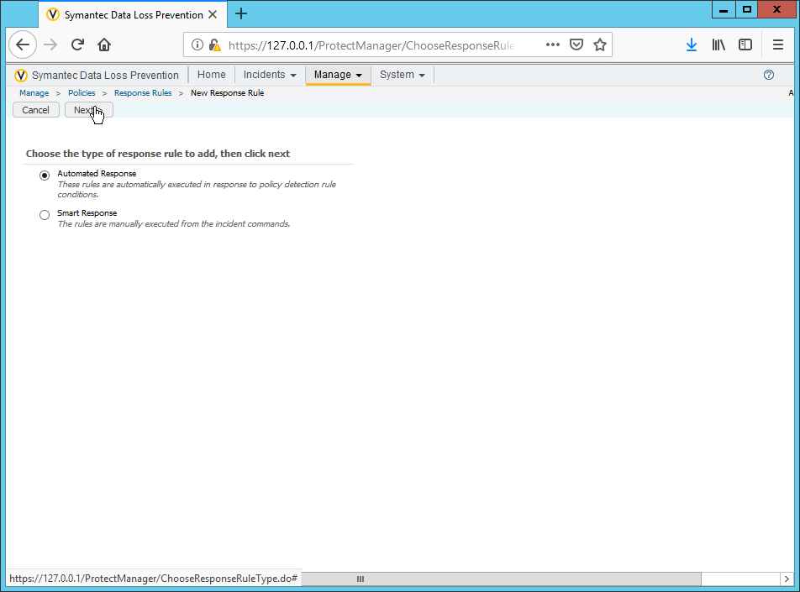Click the Symantec Data Loss Prevention title

coord(105,76)
